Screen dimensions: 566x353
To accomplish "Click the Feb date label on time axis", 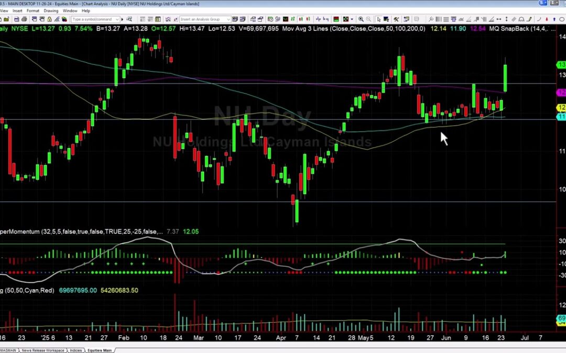I will tap(124, 338).
